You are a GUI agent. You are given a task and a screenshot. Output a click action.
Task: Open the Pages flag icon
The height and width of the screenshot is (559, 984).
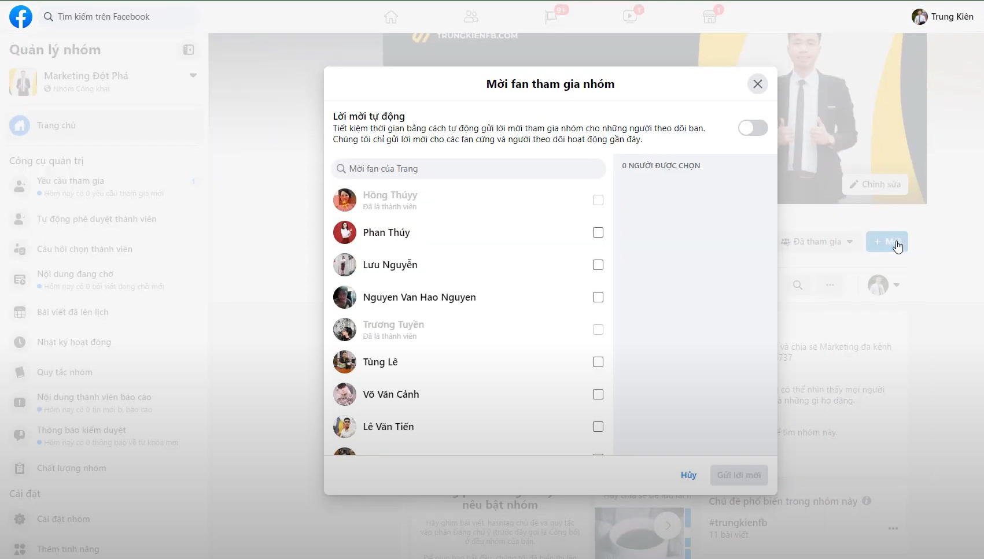point(551,17)
